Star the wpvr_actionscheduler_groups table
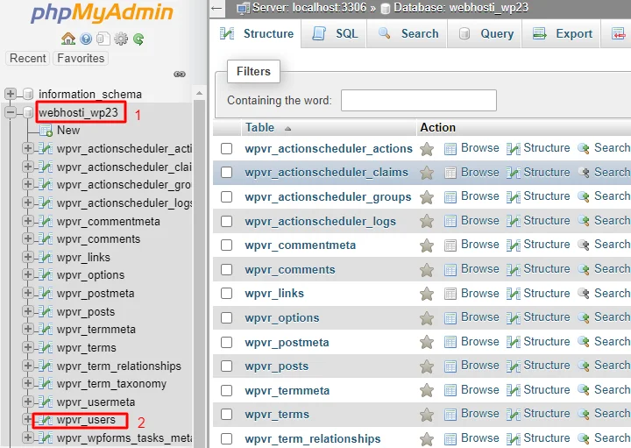 427,197
